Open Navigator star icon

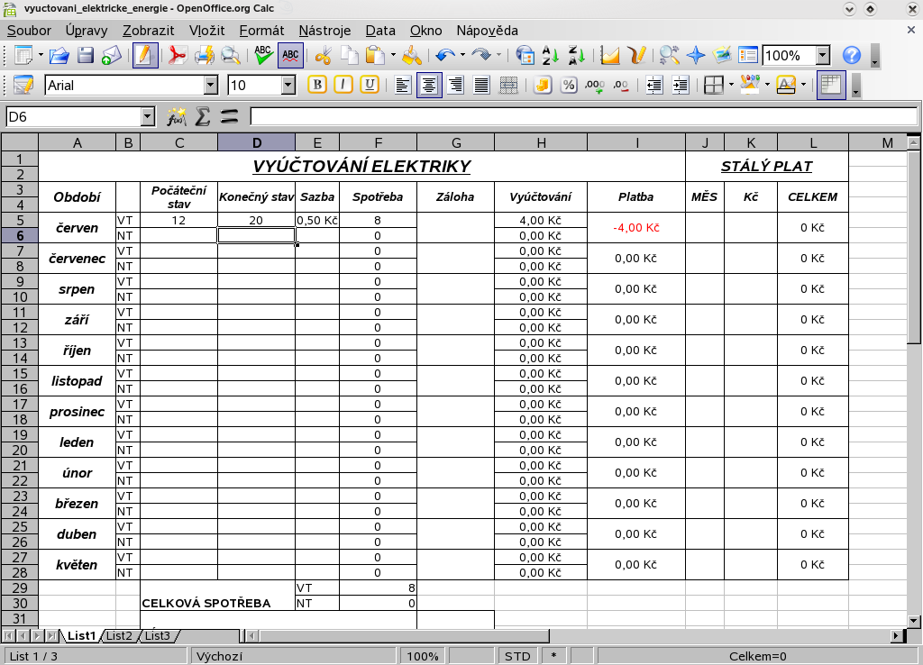tap(696, 55)
